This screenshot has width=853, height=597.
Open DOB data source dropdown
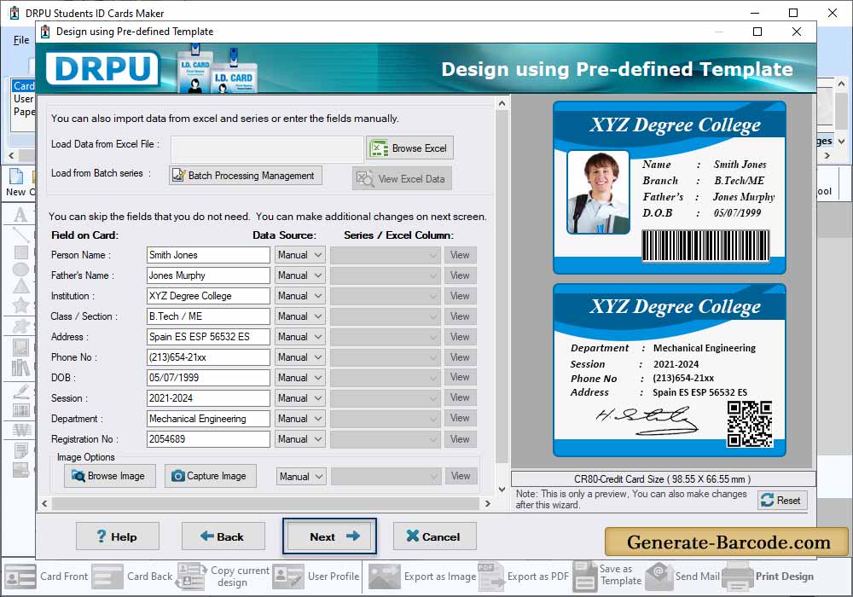click(x=299, y=378)
